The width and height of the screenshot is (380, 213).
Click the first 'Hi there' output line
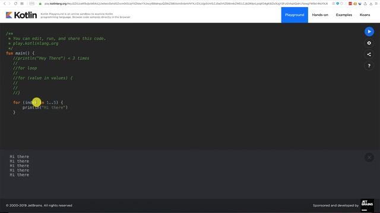click(x=20, y=156)
